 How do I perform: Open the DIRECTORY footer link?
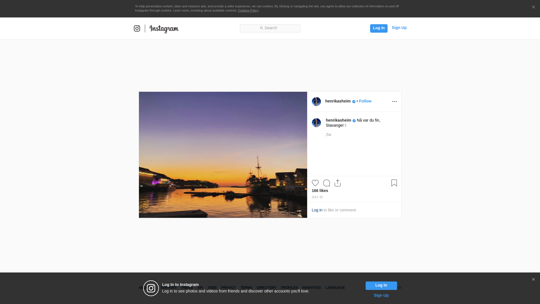266,288
